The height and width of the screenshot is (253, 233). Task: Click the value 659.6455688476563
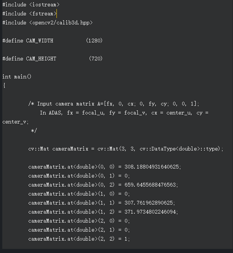click(151, 185)
